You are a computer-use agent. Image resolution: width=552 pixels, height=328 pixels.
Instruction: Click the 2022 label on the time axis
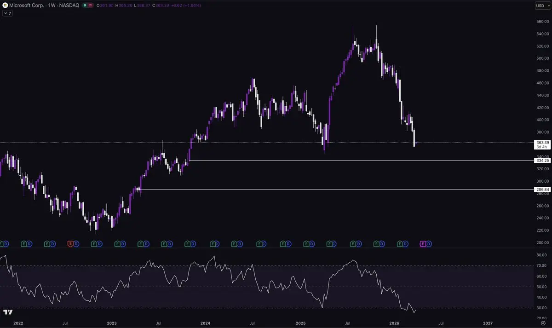pos(18,323)
